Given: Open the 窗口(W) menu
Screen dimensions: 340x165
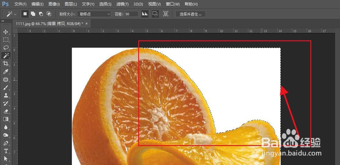Looking at the screenshot, I should tap(173, 4).
